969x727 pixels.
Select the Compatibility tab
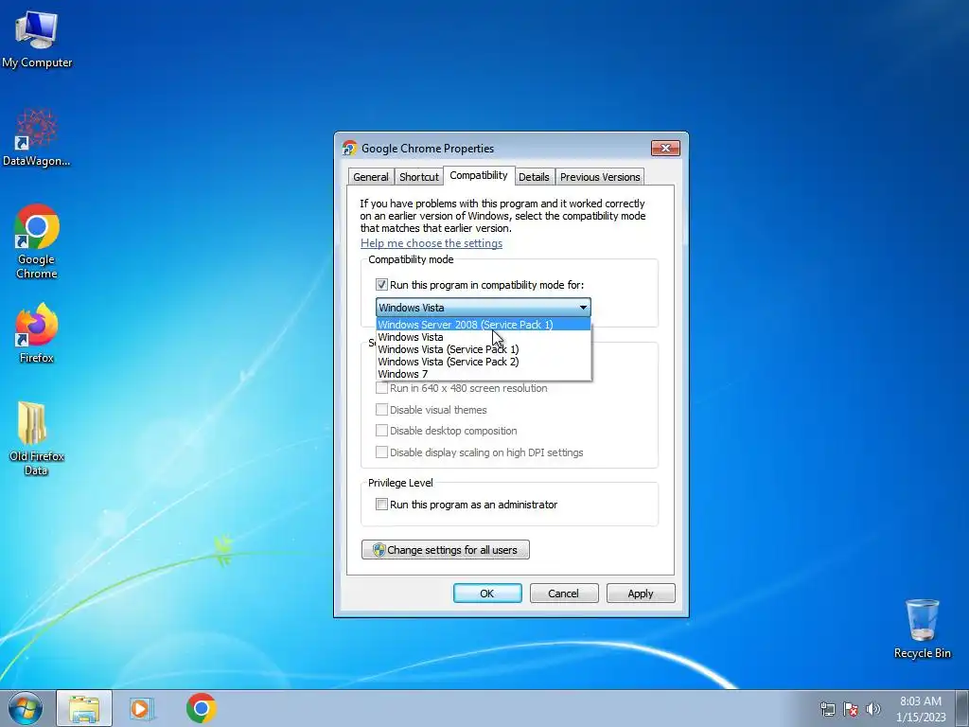pos(478,175)
